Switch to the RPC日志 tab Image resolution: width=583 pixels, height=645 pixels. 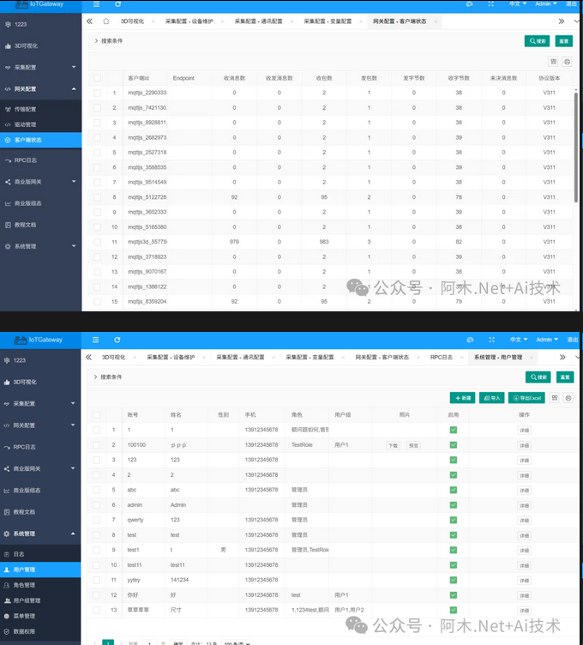[x=442, y=356]
